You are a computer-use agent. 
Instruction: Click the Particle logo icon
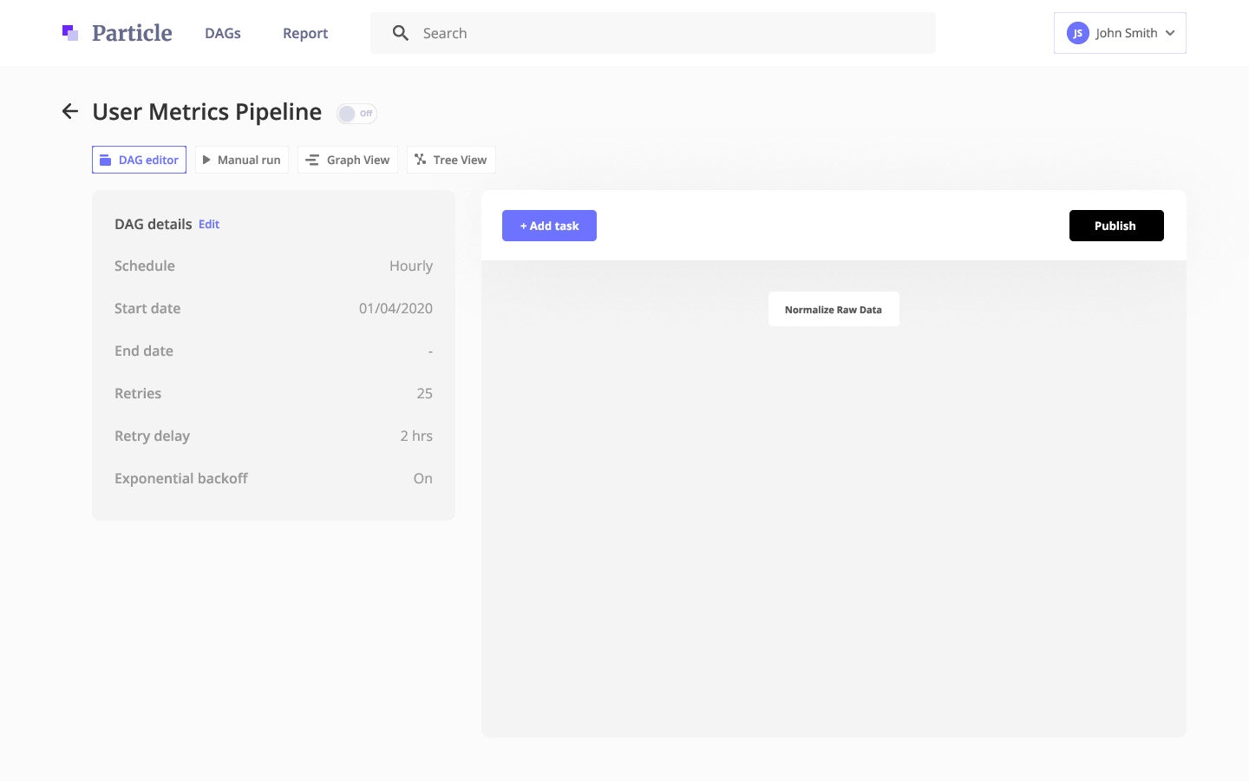pos(69,32)
